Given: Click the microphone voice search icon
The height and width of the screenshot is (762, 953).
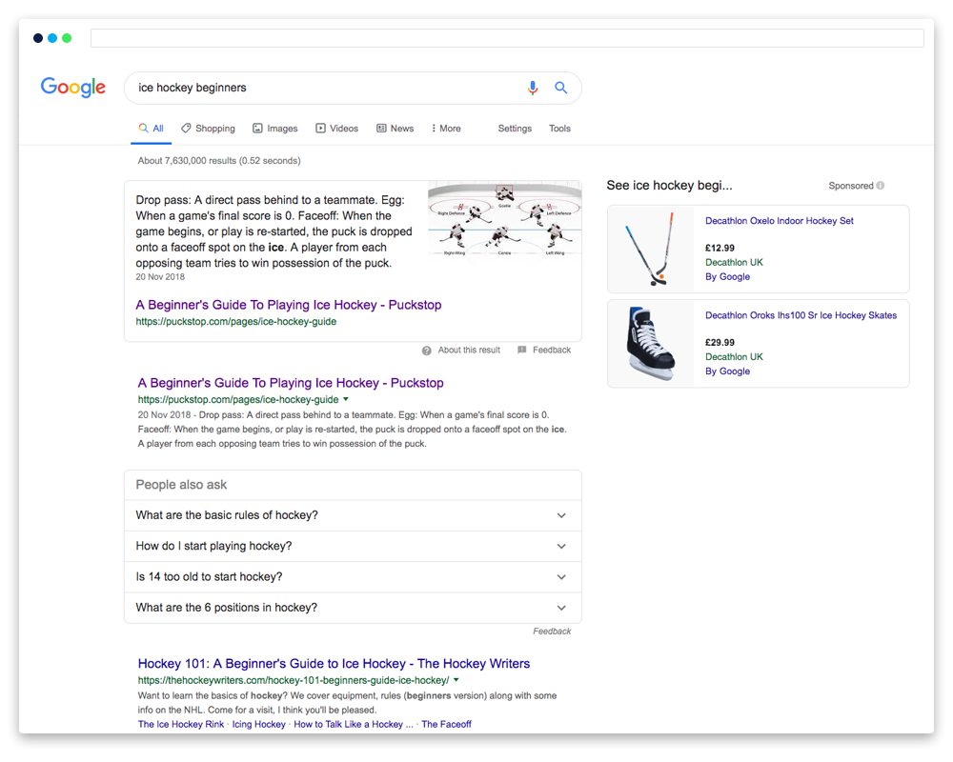Looking at the screenshot, I should click(533, 88).
